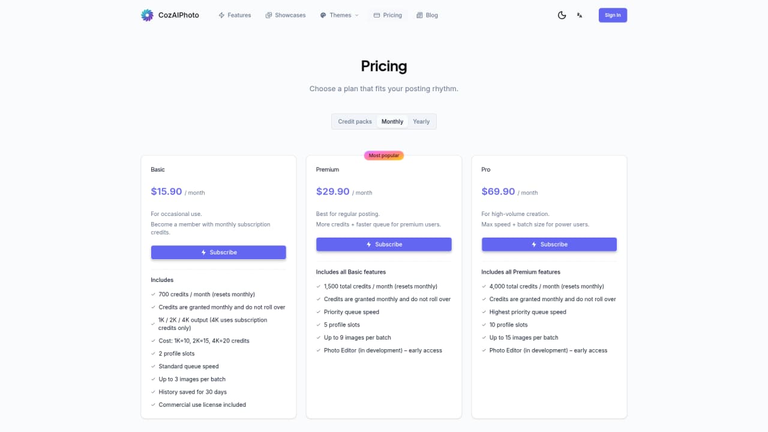Viewport: 768px width, 432px height.
Task: Click the Pricing page heading
Action: [384, 66]
